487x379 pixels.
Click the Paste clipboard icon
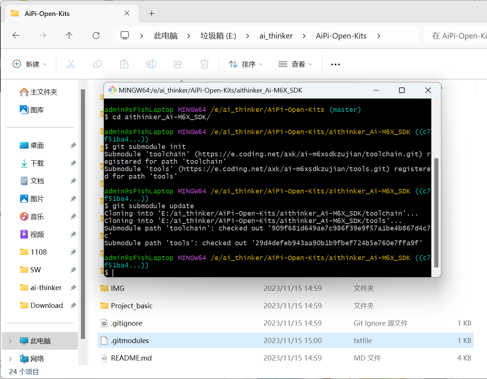[x=124, y=64]
